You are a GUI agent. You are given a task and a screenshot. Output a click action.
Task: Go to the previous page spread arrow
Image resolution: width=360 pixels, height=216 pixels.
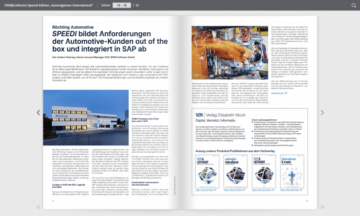point(38,113)
